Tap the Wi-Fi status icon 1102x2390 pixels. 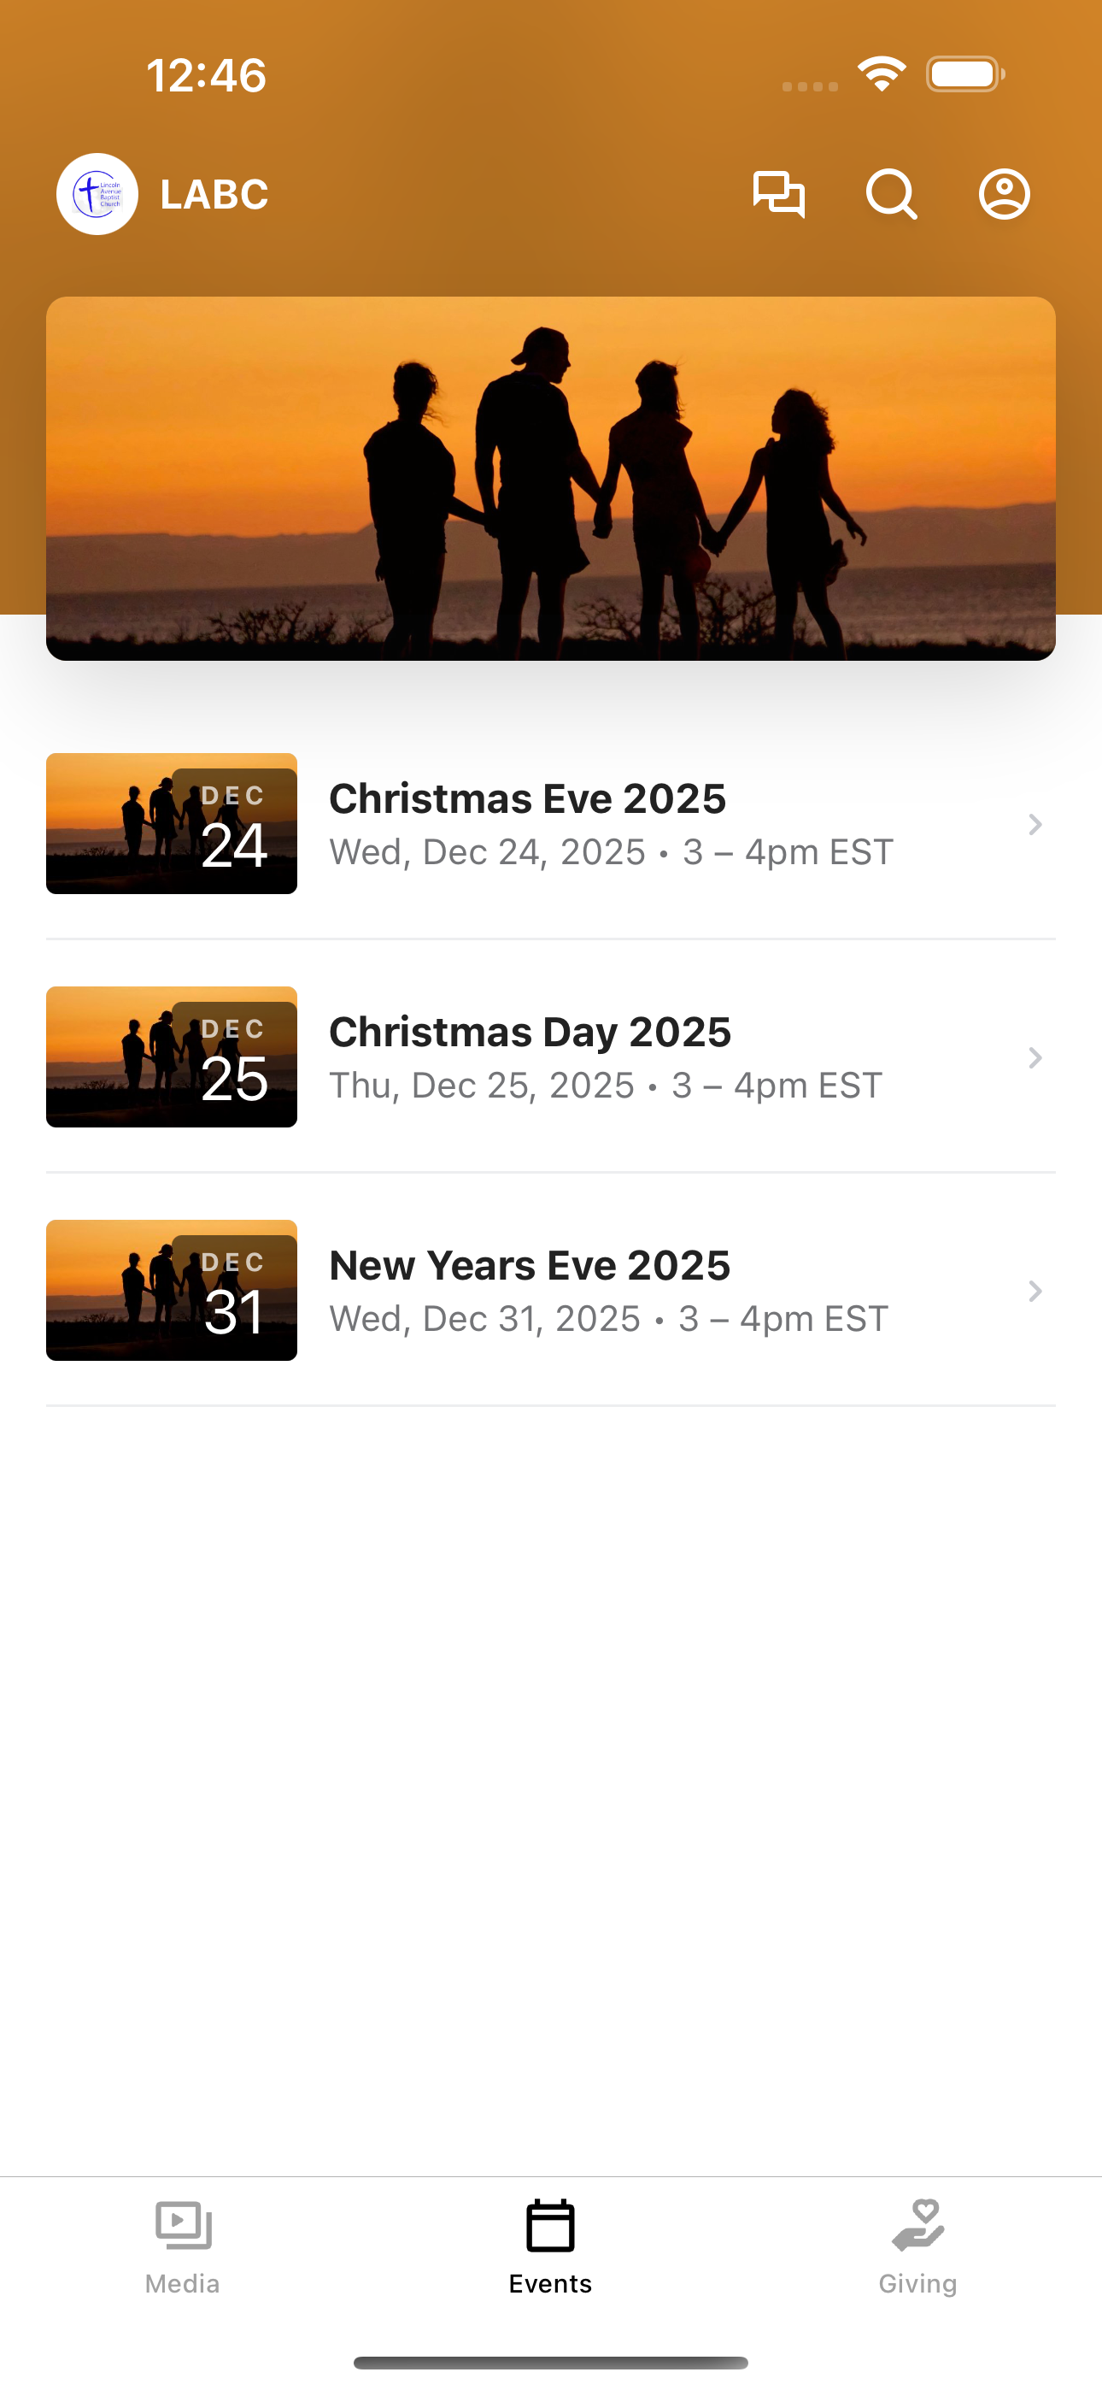(882, 74)
